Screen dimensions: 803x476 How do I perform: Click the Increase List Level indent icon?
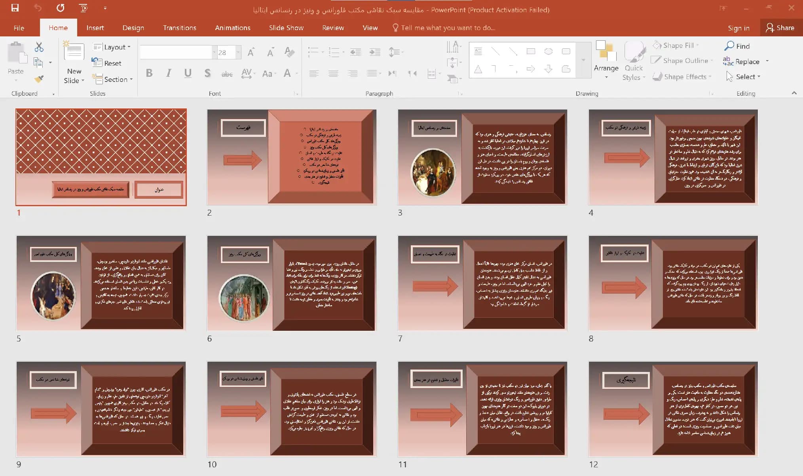click(374, 52)
